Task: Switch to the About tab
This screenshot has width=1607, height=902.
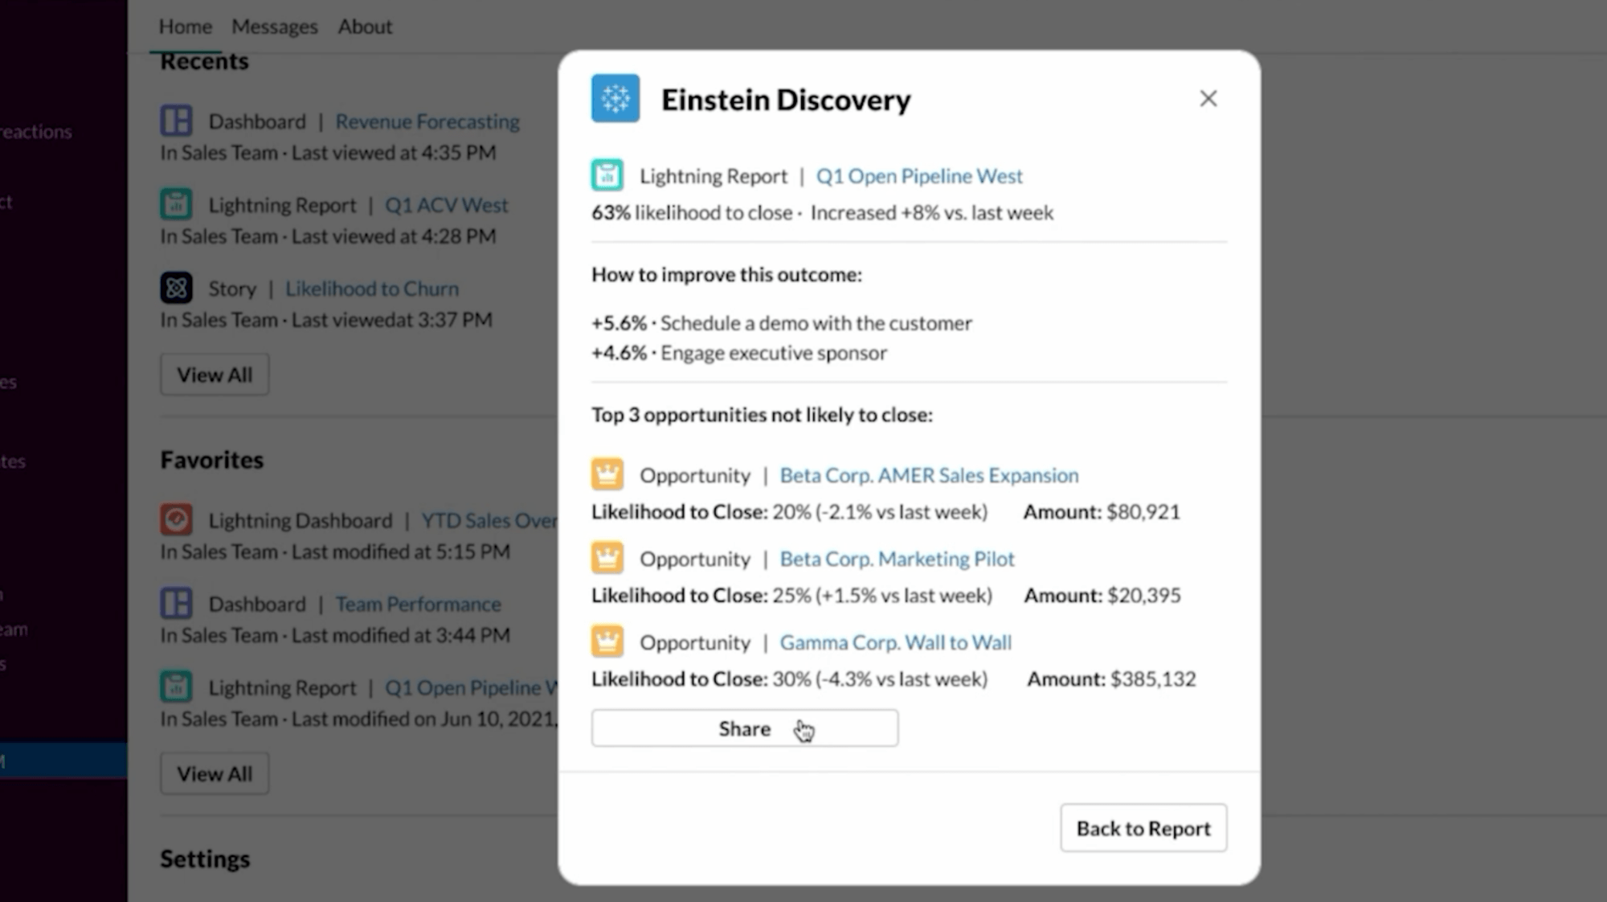Action: [x=365, y=27]
